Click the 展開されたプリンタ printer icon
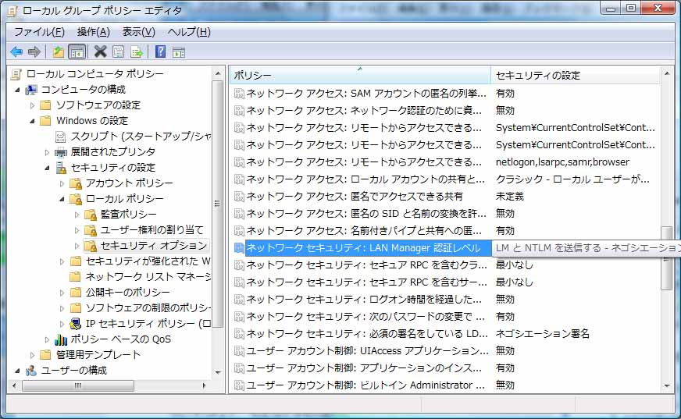681x419 pixels. (x=61, y=152)
